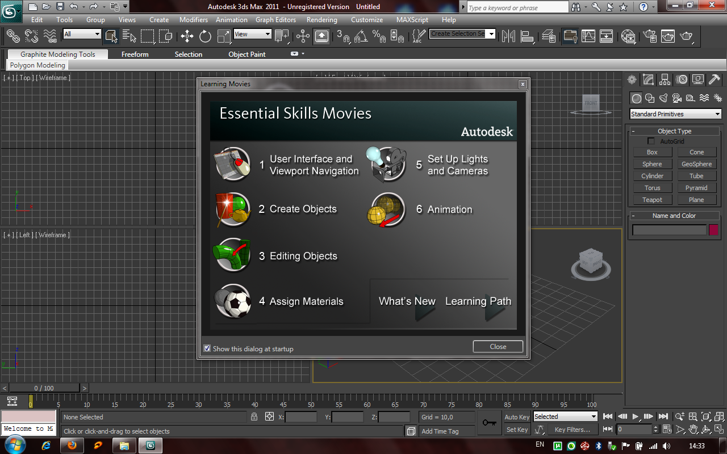
Task: Click the Select and Link tool
Action: [13, 36]
